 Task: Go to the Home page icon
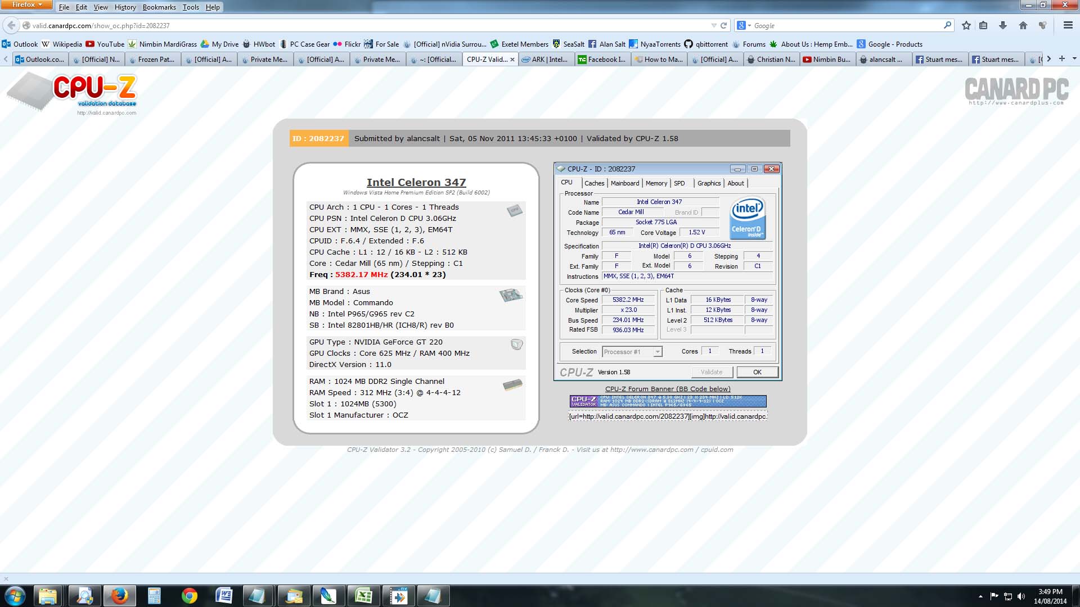[x=1023, y=25]
